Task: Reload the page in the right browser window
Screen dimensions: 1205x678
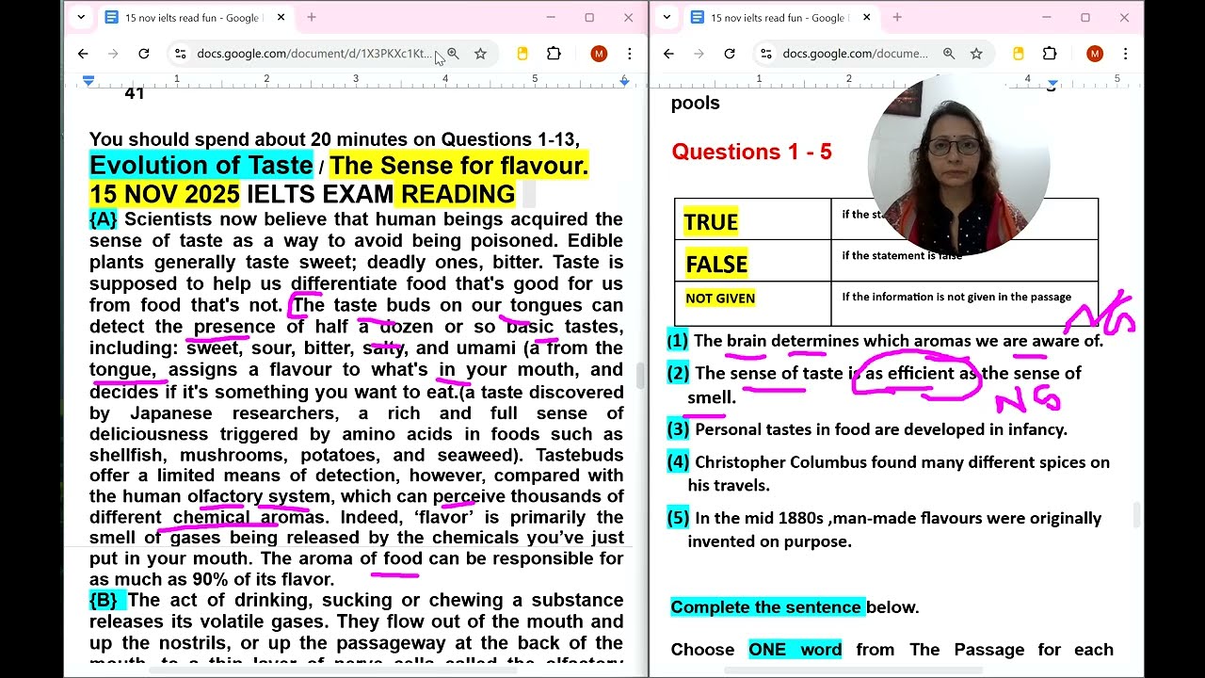Action: pyautogui.click(x=730, y=54)
